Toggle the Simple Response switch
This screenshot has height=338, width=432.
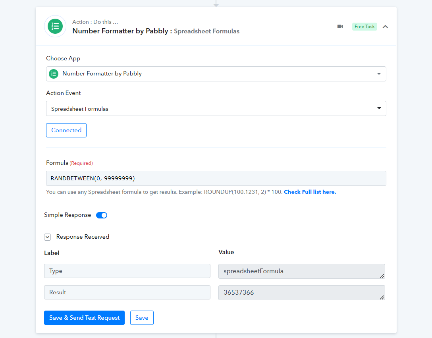pyautogui.click(x=102, y=215)
